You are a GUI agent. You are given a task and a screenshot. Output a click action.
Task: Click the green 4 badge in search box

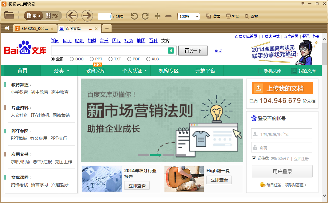click(x=171, y=51)
